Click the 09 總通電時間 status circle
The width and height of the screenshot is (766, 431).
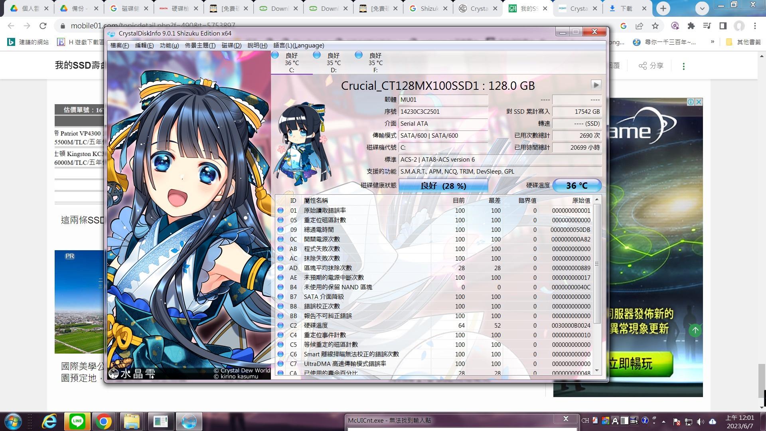click(x=280, y=229)
